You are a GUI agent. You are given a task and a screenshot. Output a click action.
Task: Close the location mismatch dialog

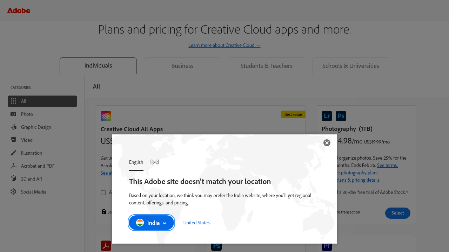pos(327,143)
